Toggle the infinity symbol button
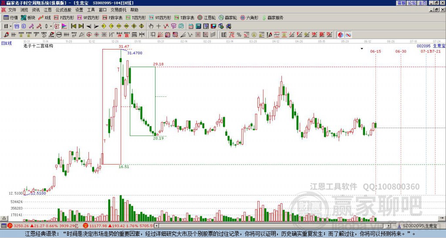Image resolution: width=446 pixels, height=238 pixels. 348,35
